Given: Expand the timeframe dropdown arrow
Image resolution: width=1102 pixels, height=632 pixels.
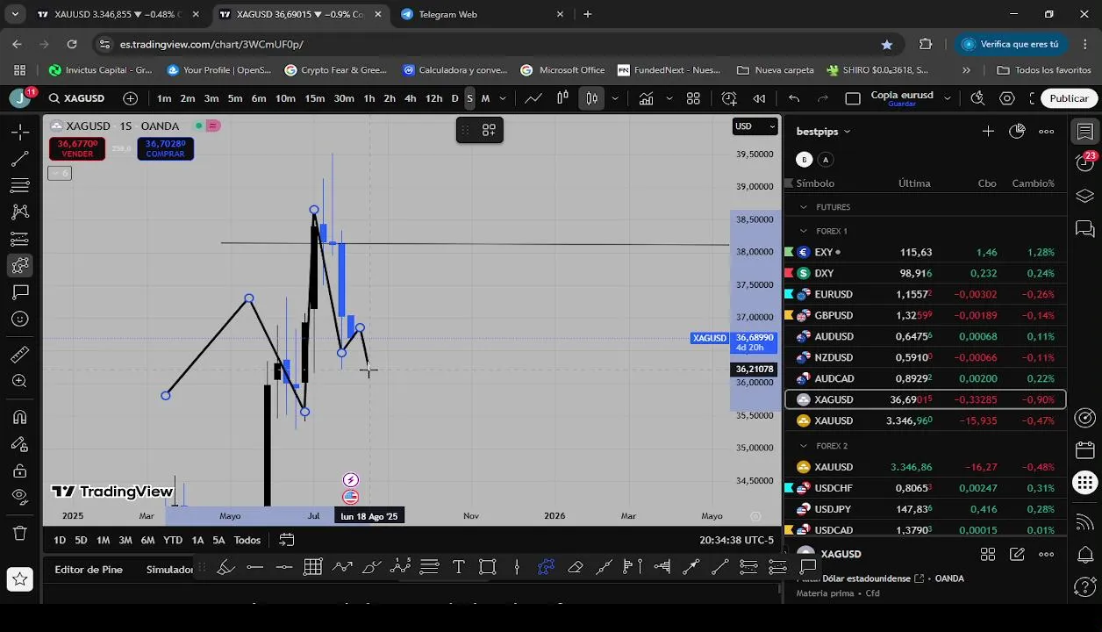Looking at the screenshot, I should coord(503,98).
